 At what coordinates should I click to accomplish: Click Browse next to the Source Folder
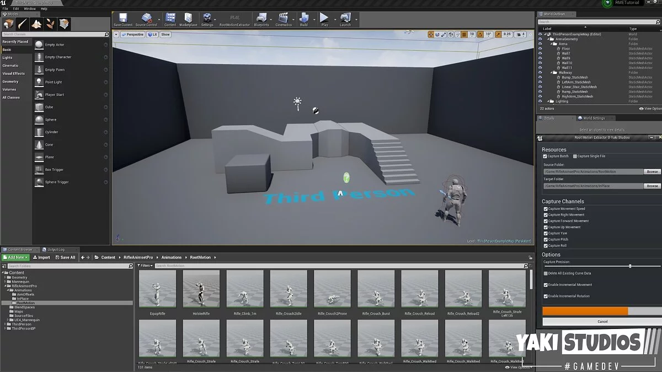tap(653, 172)
